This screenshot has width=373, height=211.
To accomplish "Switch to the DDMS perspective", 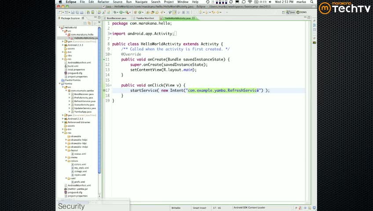I will point(302,12).
